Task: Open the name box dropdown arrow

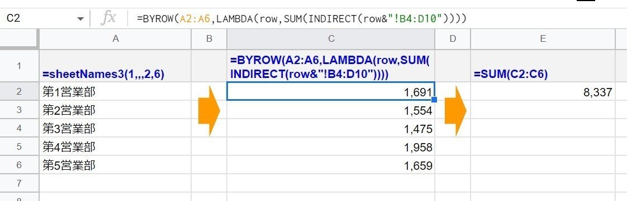Action: (x=80, y=19)
